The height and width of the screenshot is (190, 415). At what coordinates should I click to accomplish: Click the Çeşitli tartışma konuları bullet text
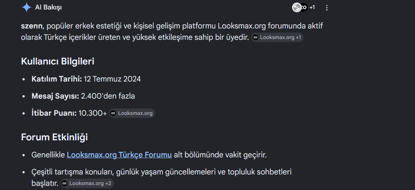click(161, 177)
